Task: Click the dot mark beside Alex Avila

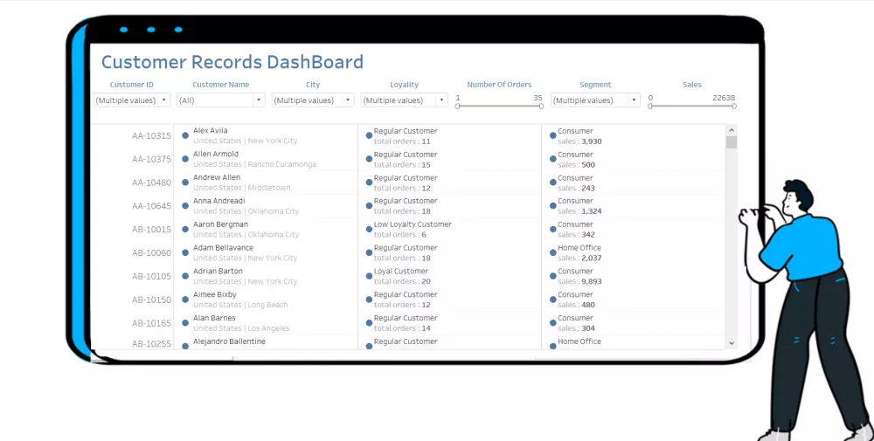Action: click(185, 135)
